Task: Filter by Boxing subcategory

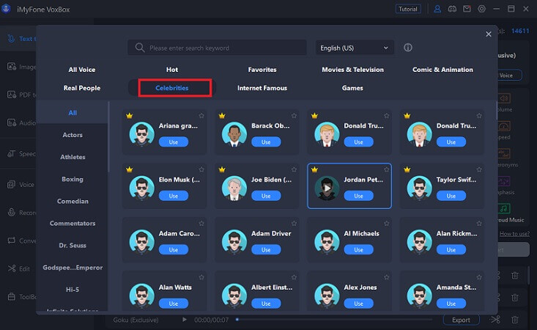Action: [73, 179]
